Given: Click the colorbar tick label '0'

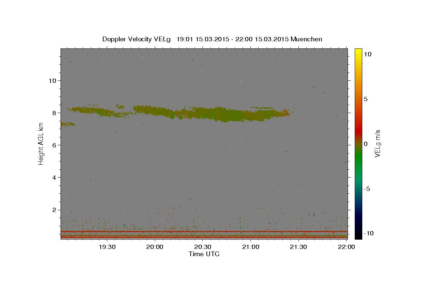Looking at the screenshot, I should (x=365, y=144).
